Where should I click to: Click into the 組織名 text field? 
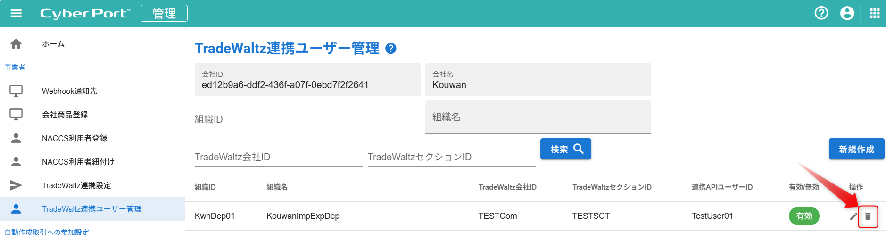point(538,117)
